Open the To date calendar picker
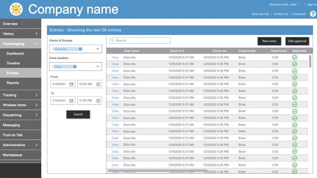 (71, 101)
